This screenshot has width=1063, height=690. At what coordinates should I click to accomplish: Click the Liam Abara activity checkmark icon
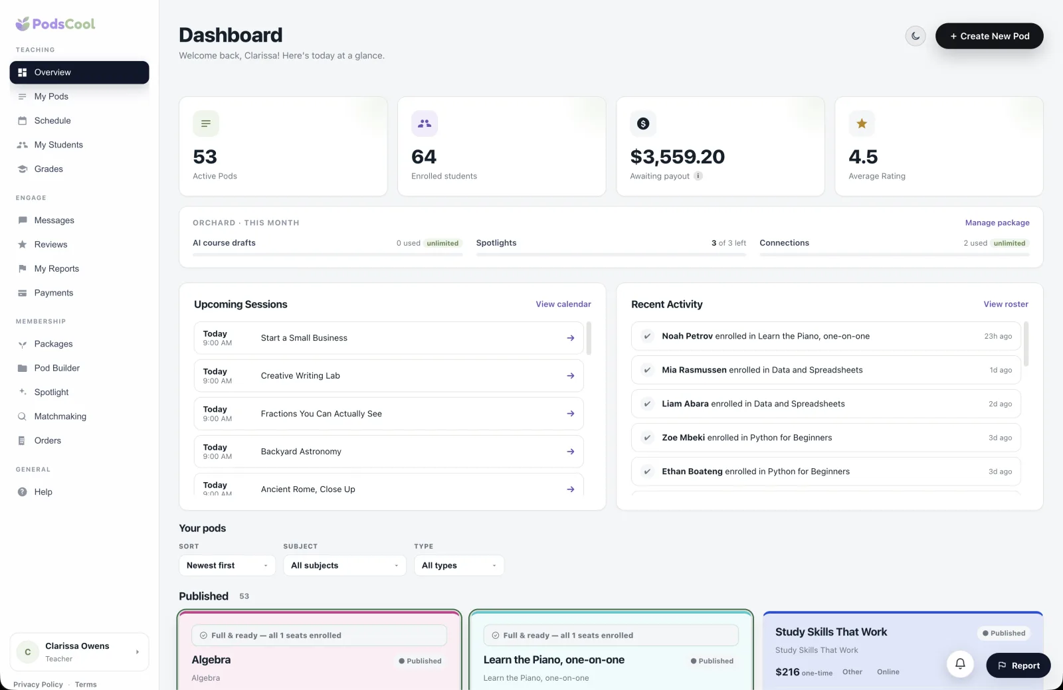pyautogui.click(x=647, y=404)
